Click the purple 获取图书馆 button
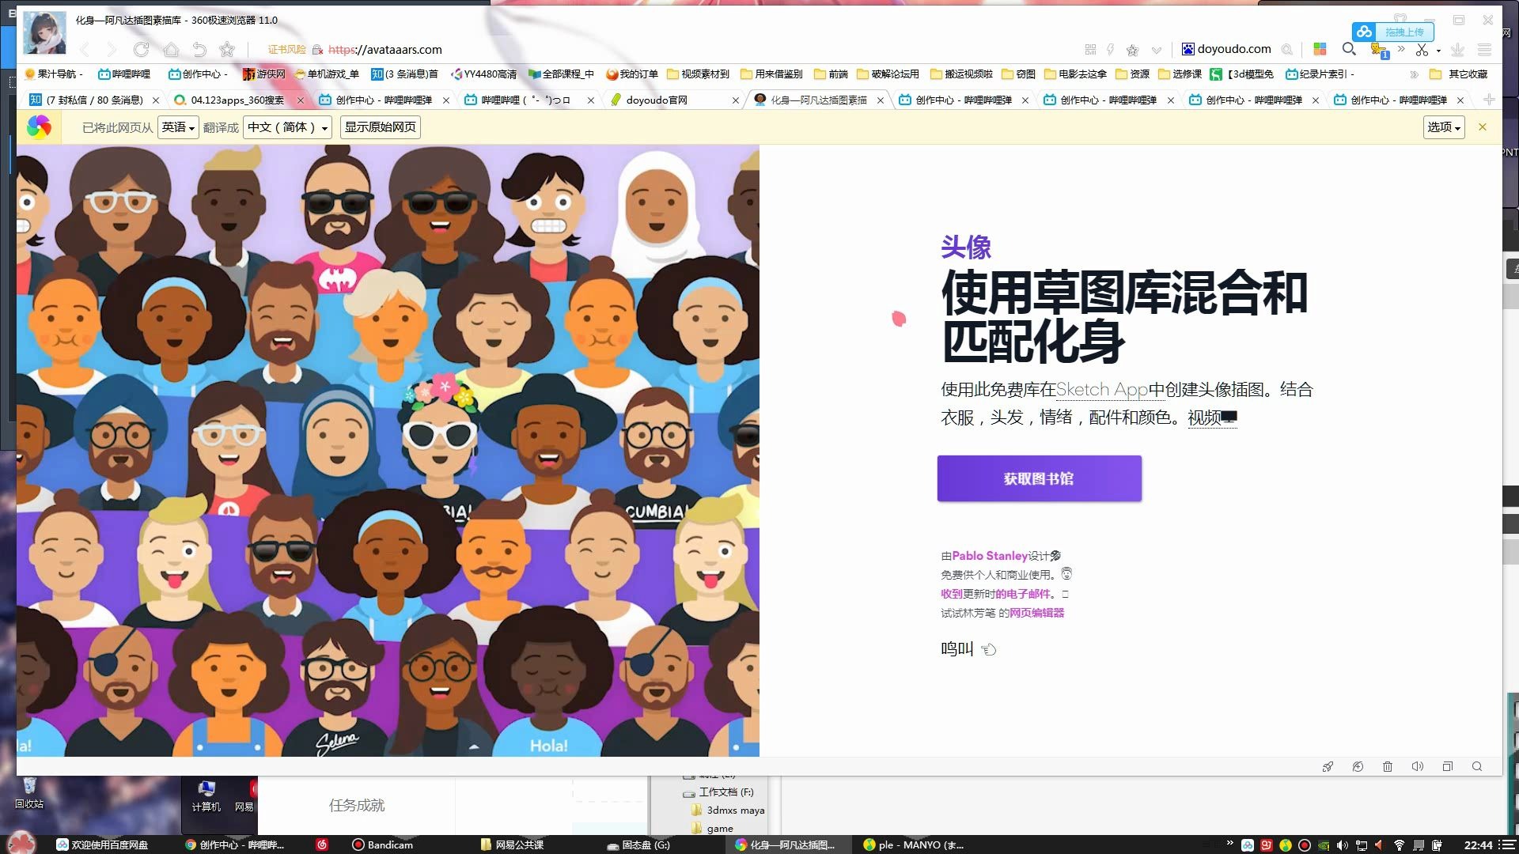Image resolution: width=1519 pixels, height=854 pixels. [x=1039, y=478]
